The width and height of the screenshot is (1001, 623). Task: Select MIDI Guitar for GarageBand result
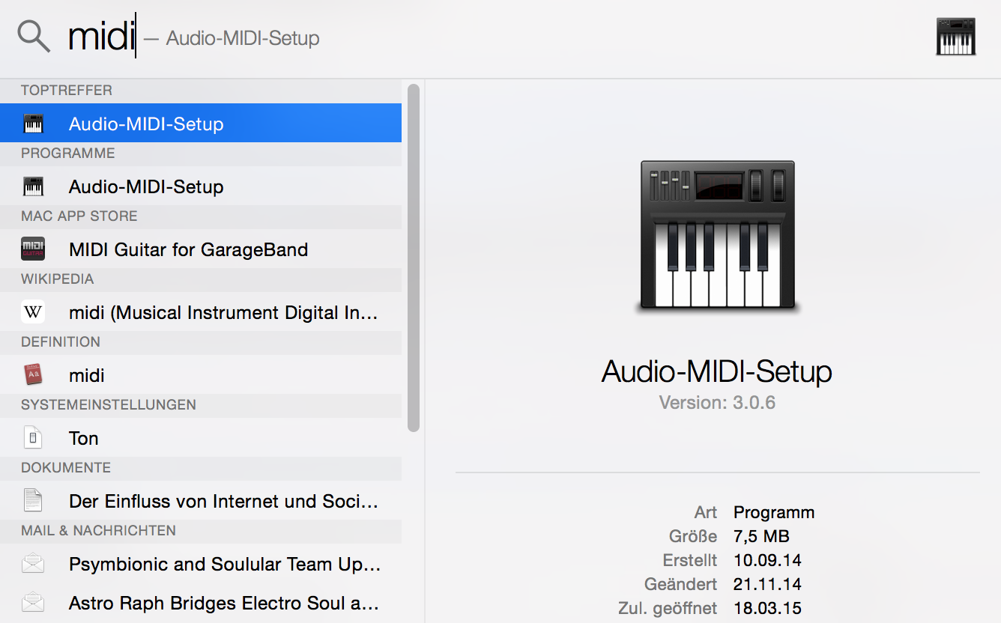click(x=201, y=249)
